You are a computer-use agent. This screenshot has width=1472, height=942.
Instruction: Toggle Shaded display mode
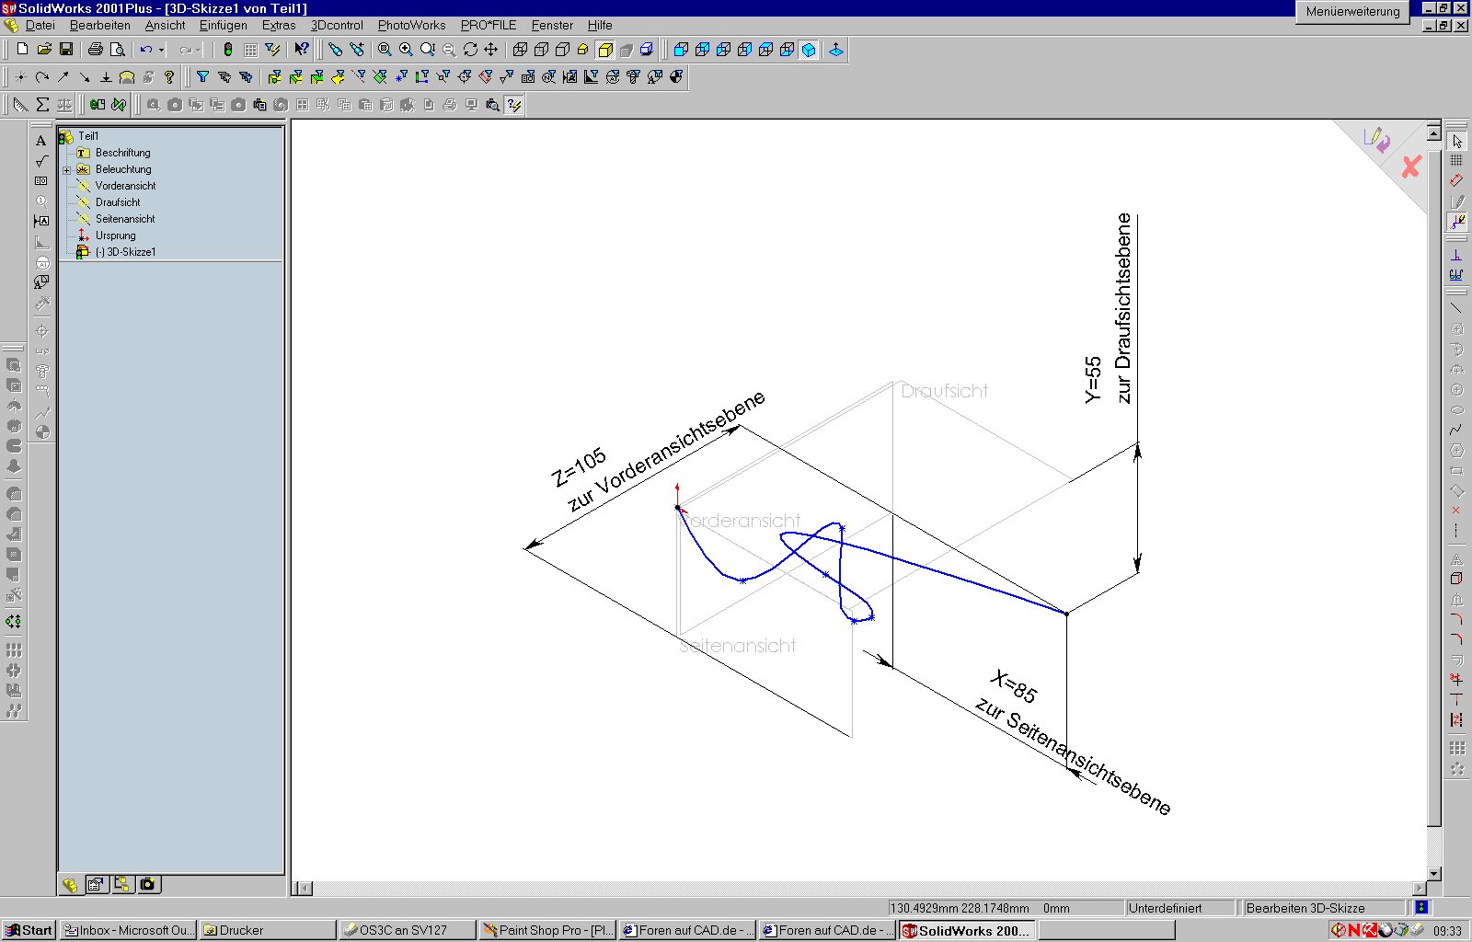[x=605, y=50]
